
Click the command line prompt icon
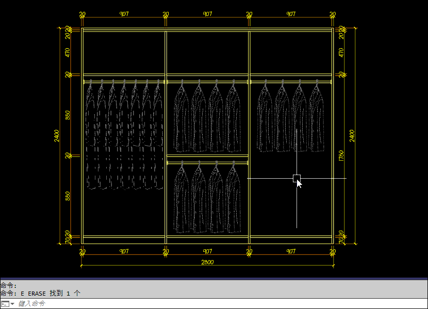pyautogui.click(x=5, y=304)
